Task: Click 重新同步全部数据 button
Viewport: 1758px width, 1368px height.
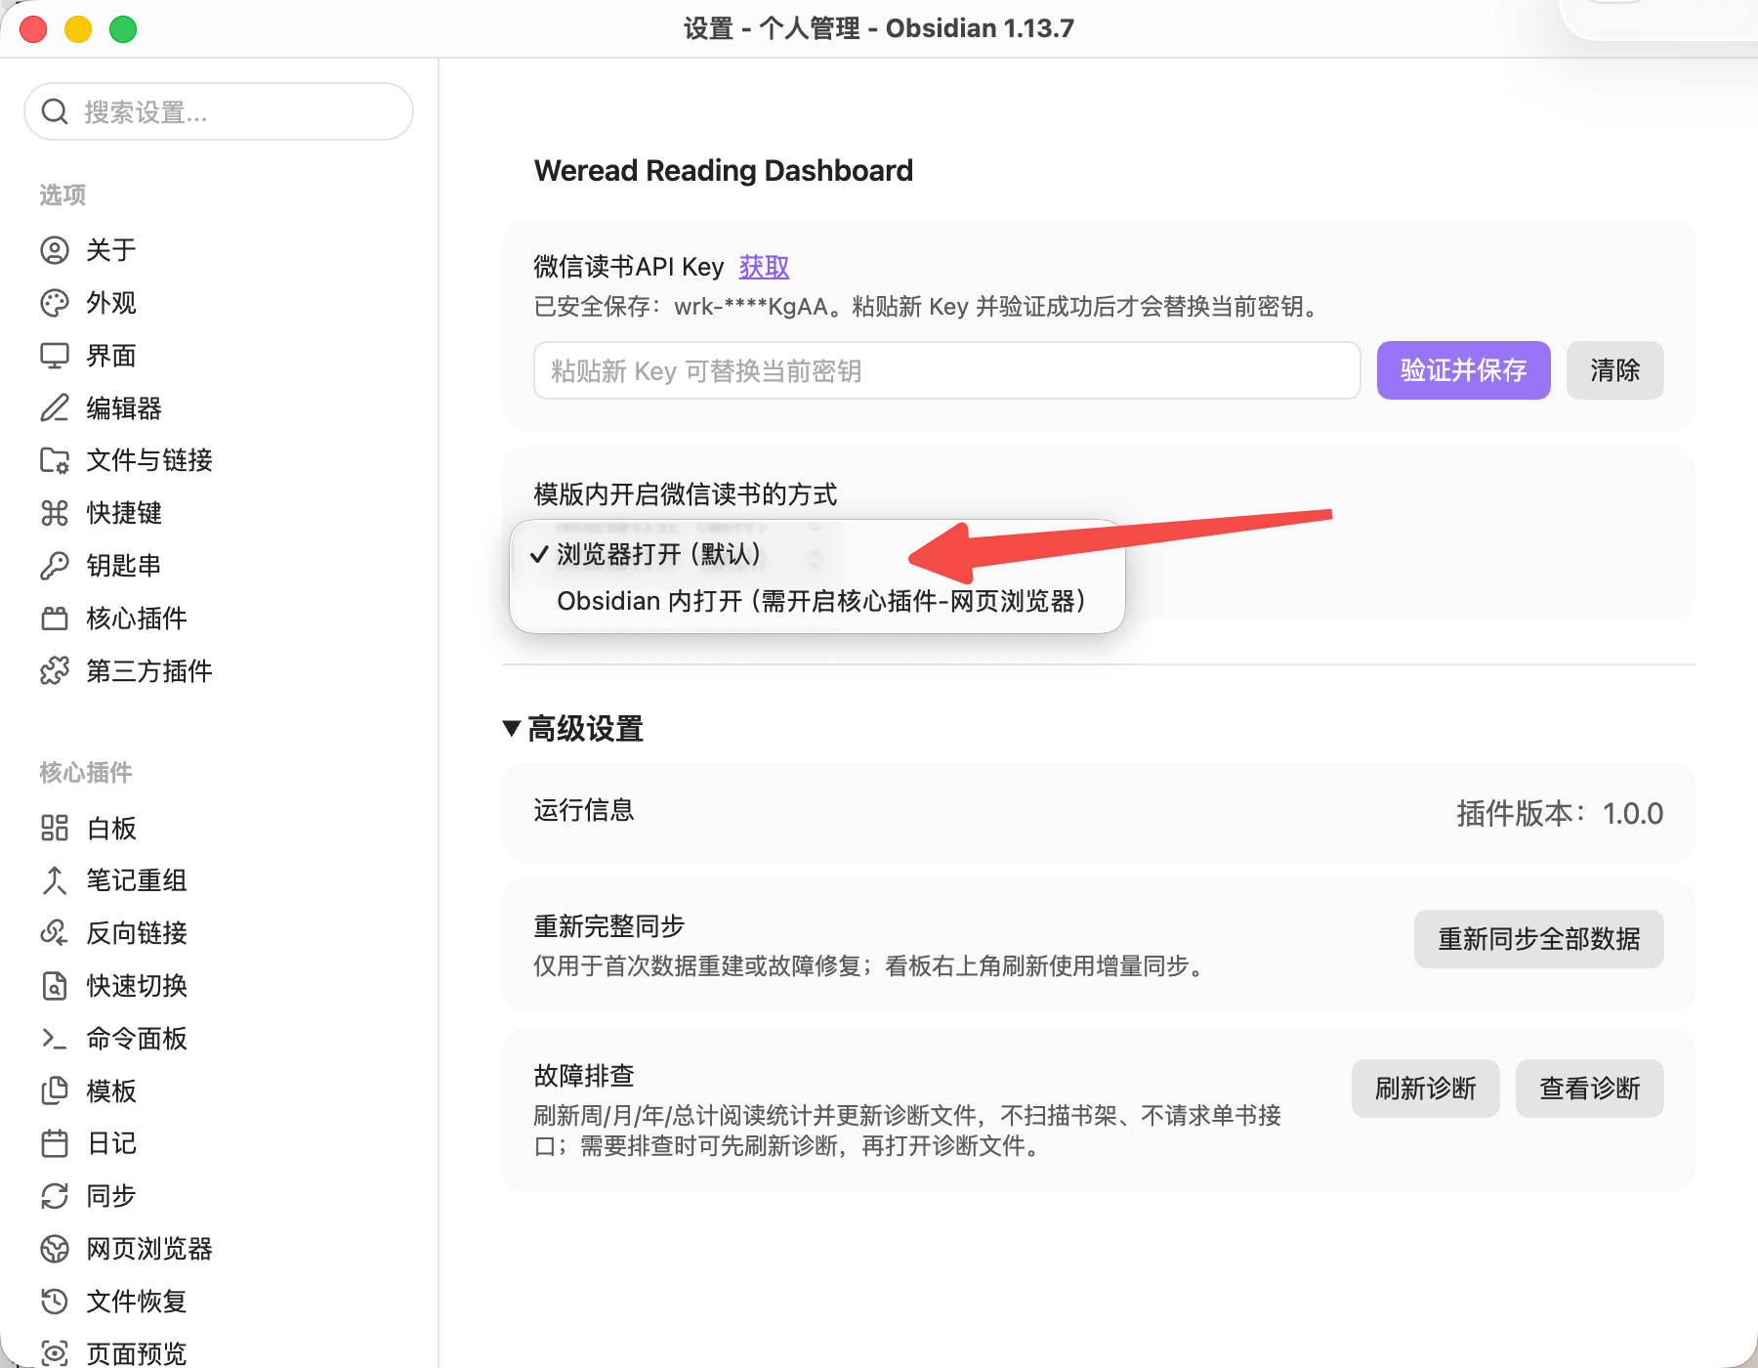Action: [x=1538, y=939]
